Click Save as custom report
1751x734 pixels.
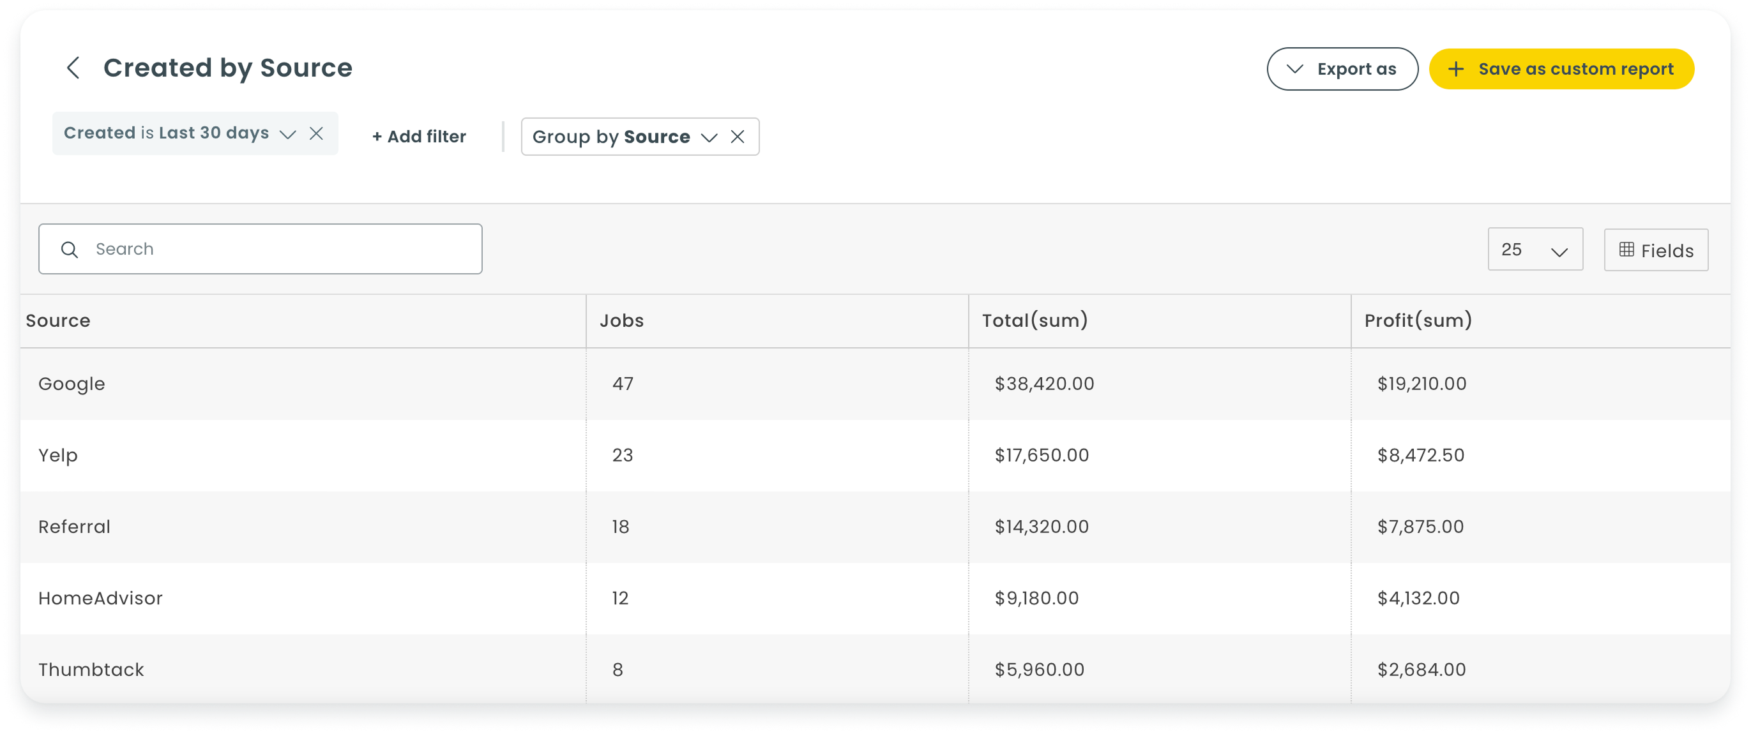pos(1561,69)
